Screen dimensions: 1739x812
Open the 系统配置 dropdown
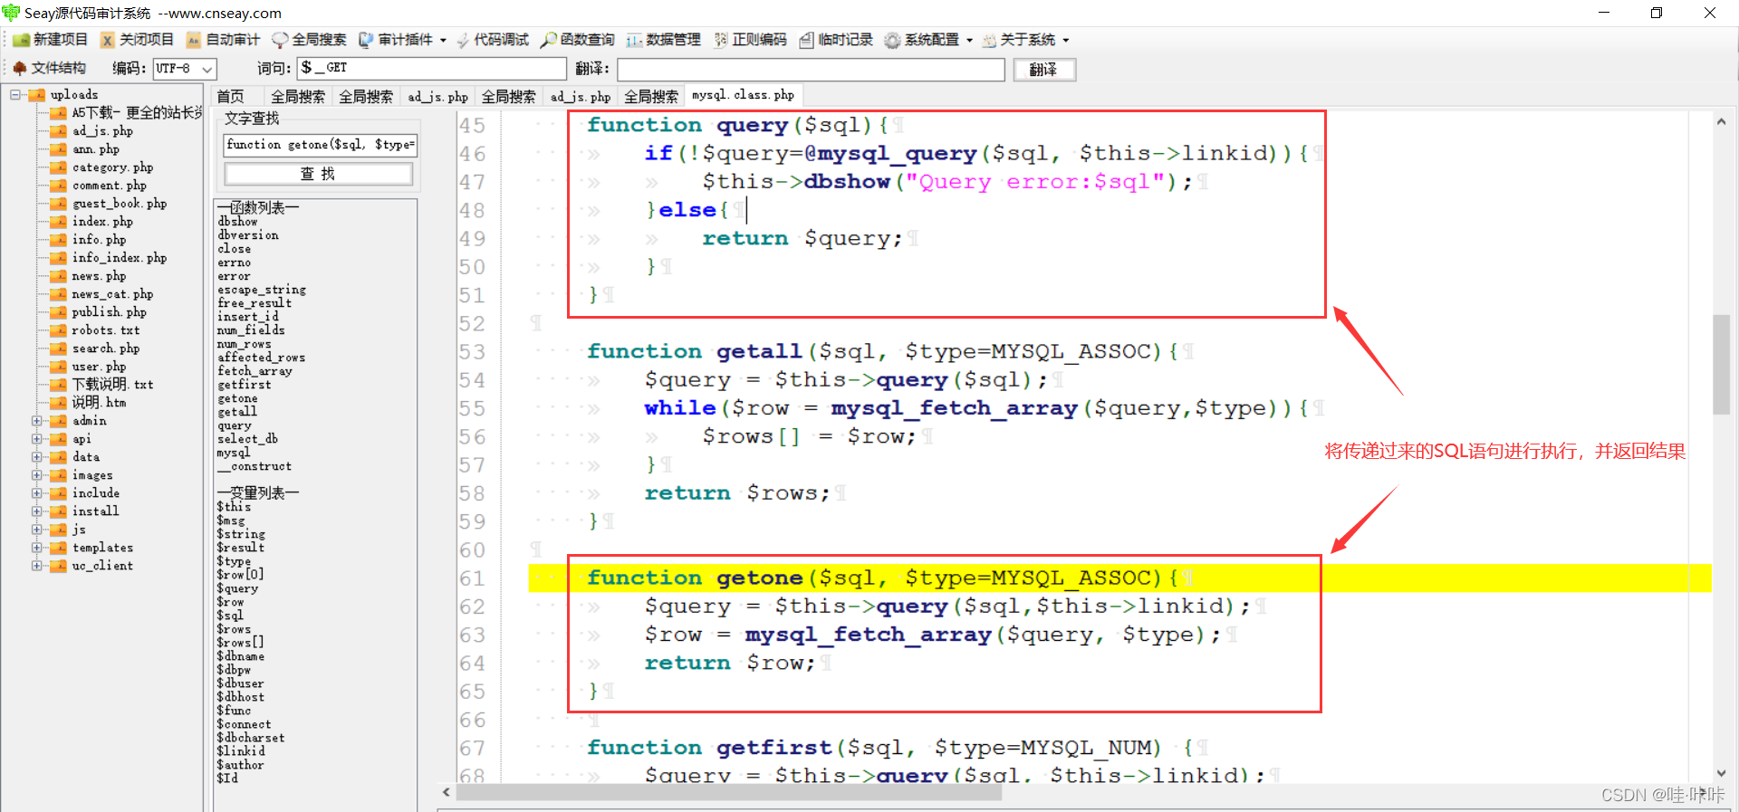click(928, 40)
